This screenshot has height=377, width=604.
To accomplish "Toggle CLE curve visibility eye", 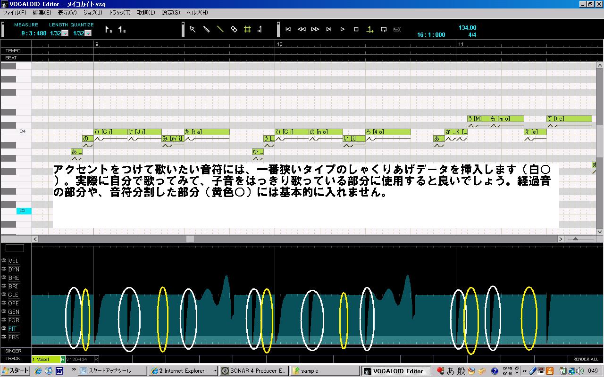I will click(4, 295).
